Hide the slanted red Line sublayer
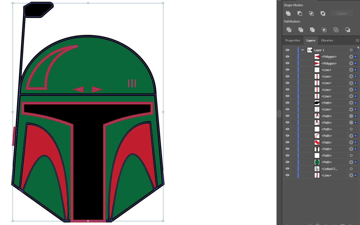The width and height of the screenshot is (360, 225). point(287,175)
